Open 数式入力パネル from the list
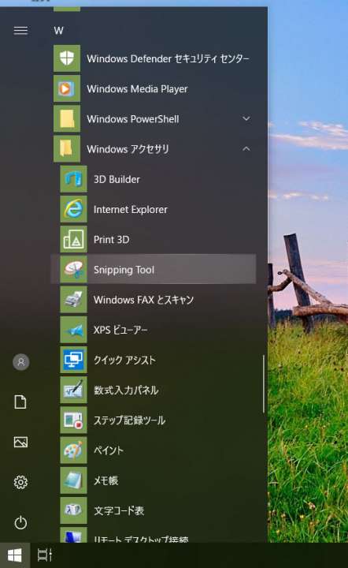Image resolution: width=348 pixels, height=568 pixels. pos(126,390)
